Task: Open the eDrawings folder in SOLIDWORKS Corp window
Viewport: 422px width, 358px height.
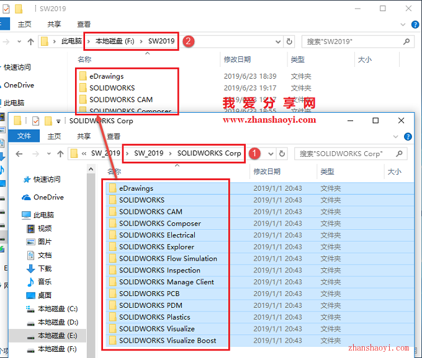Action: [136, 188]
